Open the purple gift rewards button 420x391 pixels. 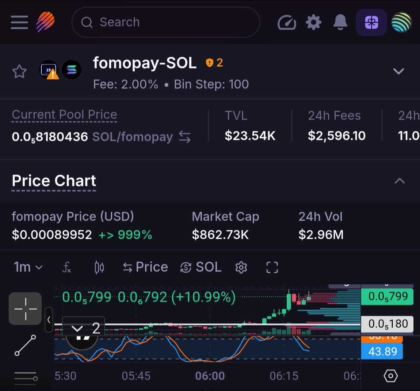[x=371, y=22]
